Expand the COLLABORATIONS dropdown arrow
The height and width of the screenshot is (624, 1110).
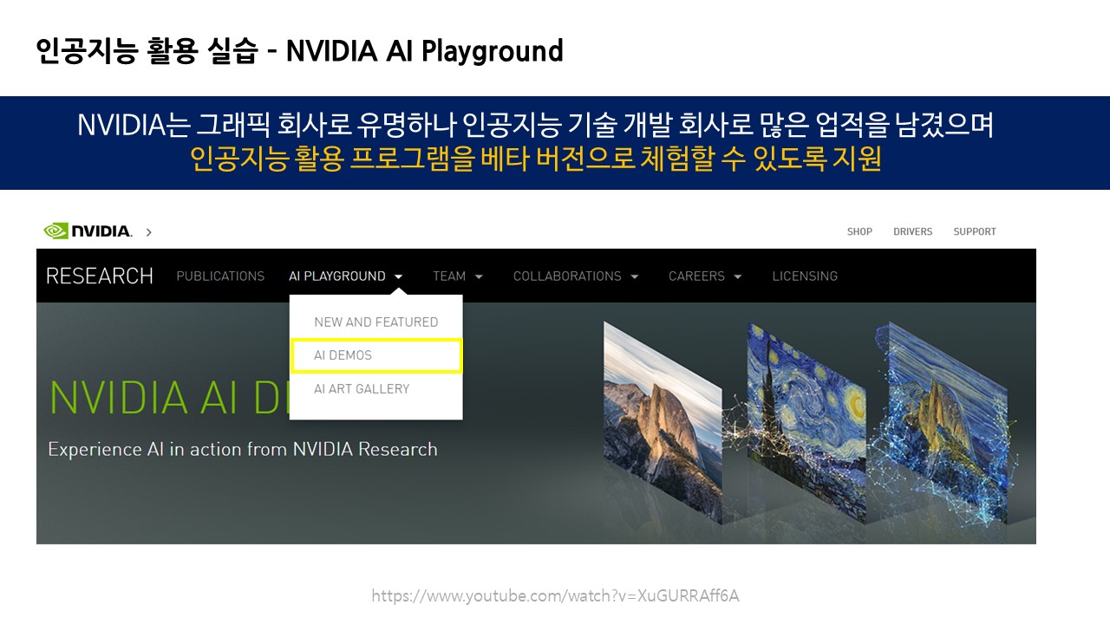[634, 276]
